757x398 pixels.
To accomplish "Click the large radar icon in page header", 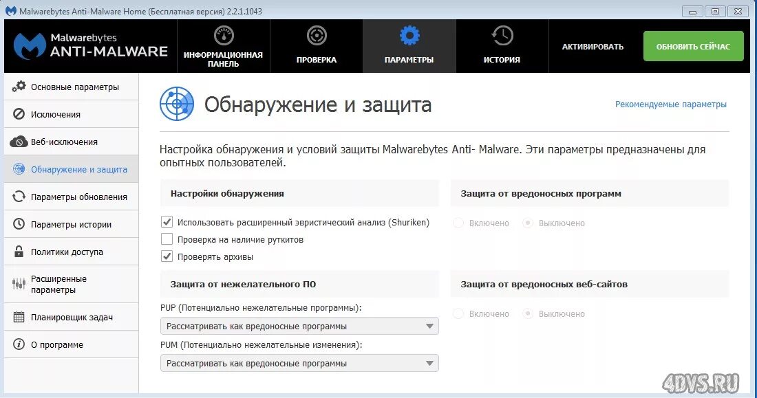I will 177,104.
